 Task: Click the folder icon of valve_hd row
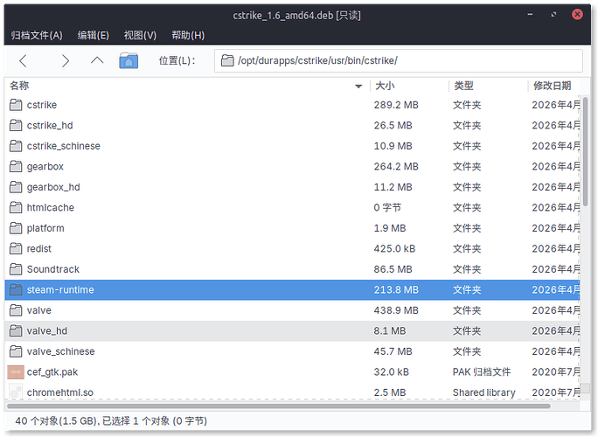click(16, 331)
